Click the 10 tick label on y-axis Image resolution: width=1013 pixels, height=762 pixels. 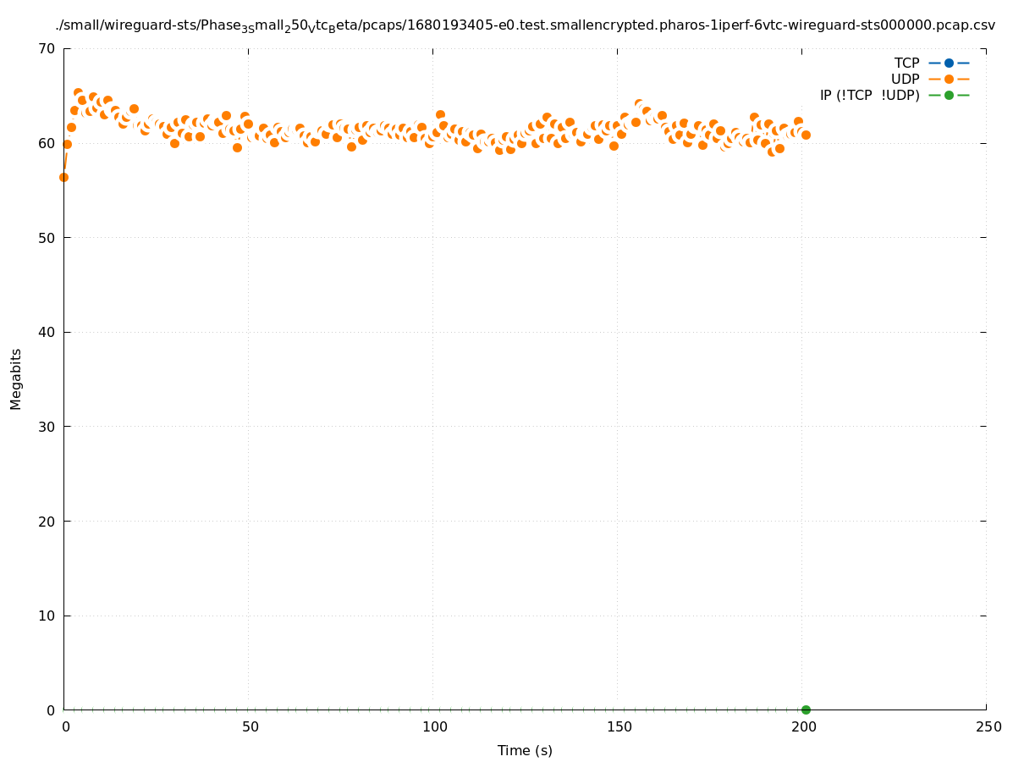(x=47, y=616)
